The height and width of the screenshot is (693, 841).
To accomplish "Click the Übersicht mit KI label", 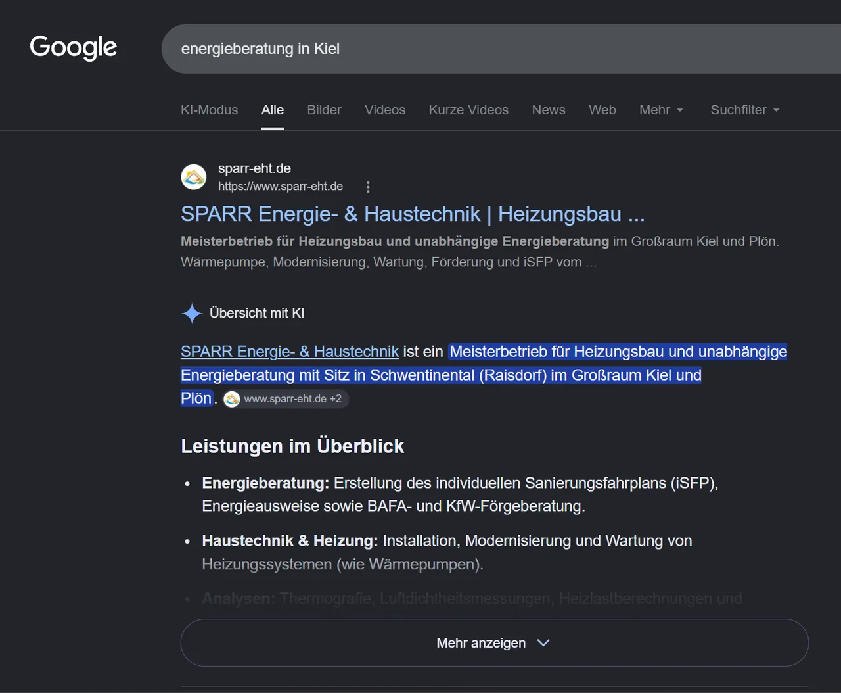I will pyautogui.click(x=257, y=314).
